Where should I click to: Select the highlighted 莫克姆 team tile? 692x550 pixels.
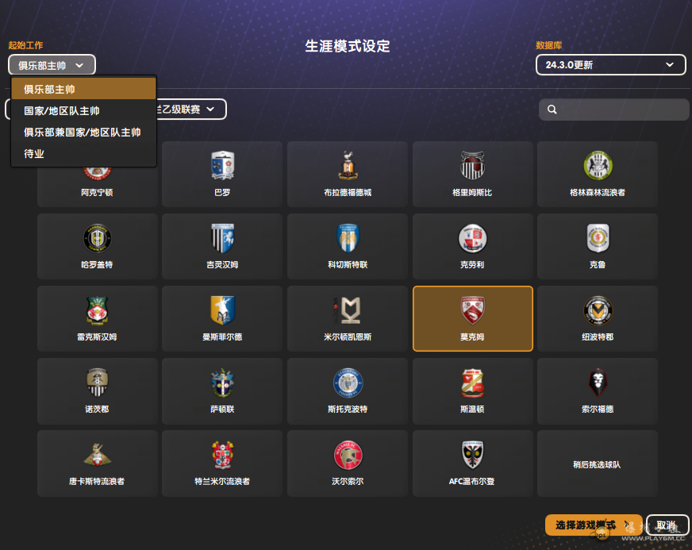click(x=473, y=319)
